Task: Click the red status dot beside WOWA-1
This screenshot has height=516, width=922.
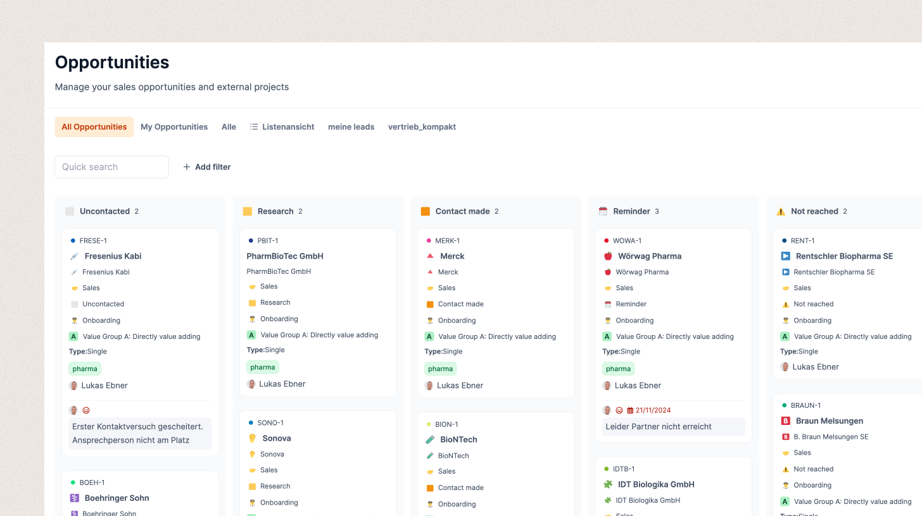Action: coord(607,240)
